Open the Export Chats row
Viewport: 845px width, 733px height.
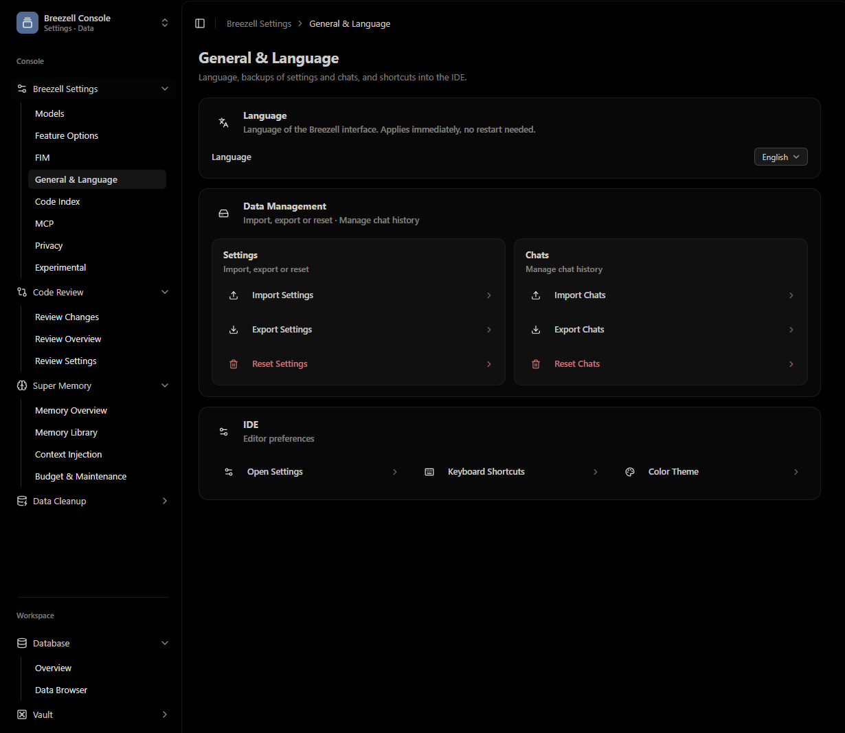click(x=661, y=329)
